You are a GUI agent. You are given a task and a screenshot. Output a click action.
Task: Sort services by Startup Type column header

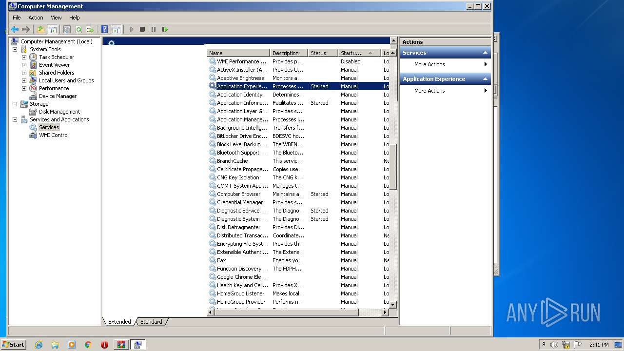[x=359, y=53]
